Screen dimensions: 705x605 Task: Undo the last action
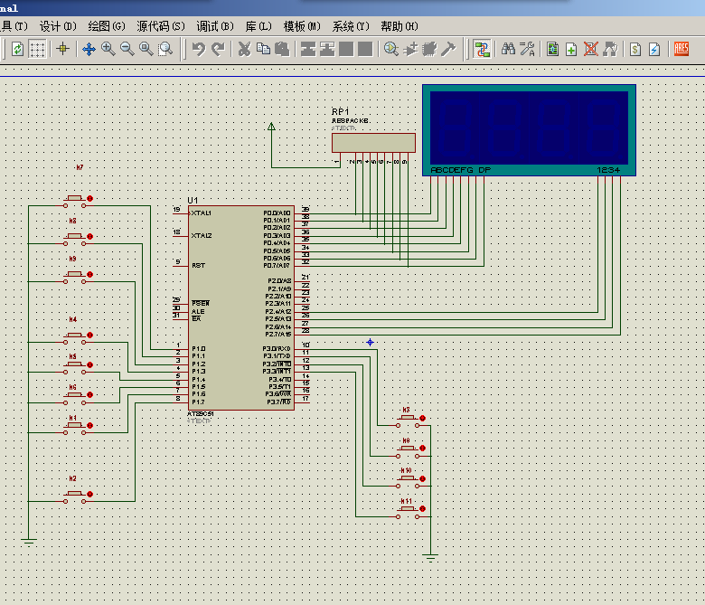tap(199, 49)
